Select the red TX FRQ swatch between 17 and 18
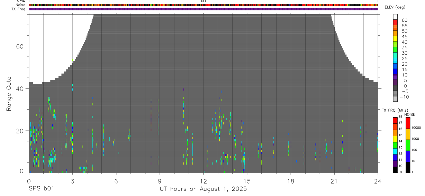The height and width of the screenshot is (196, 425). click(x=395, y=120)
